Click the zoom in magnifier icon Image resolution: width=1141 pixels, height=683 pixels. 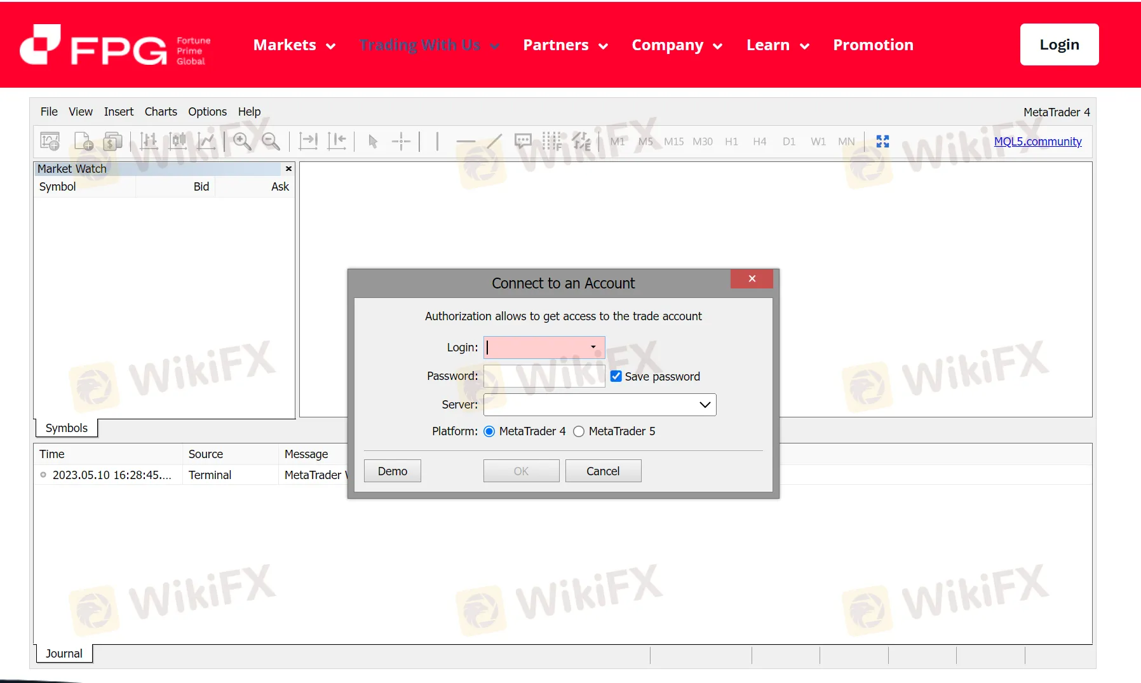(242, 141)
